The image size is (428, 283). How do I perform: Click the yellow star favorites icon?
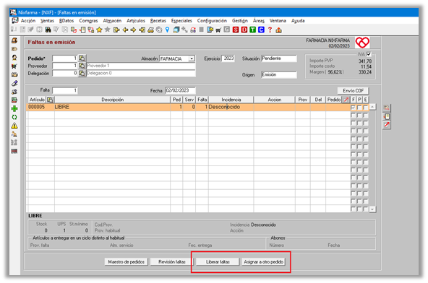(99, 30)
